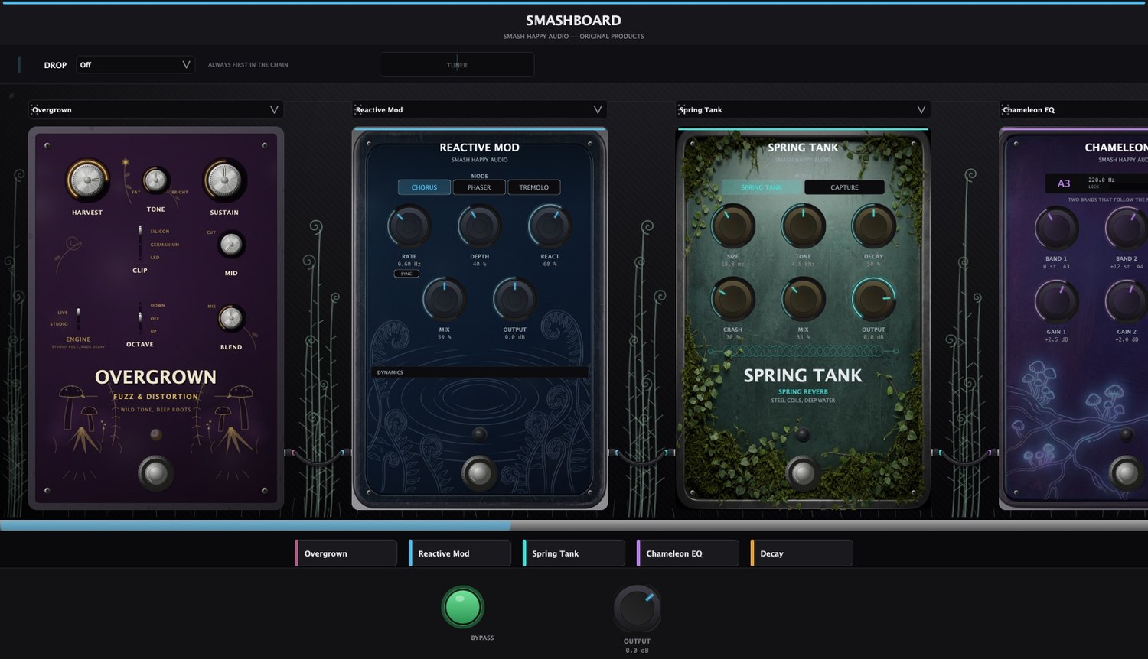Select Chorus mode on Reactive Mod
This screenshot has width=1148, height=659.
click(424, 187)
